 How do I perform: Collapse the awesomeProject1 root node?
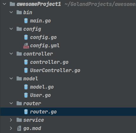click(x=4, y=4)
